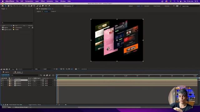
Task: Click Interpret Footage icon in Project panel
Action: 2,69
